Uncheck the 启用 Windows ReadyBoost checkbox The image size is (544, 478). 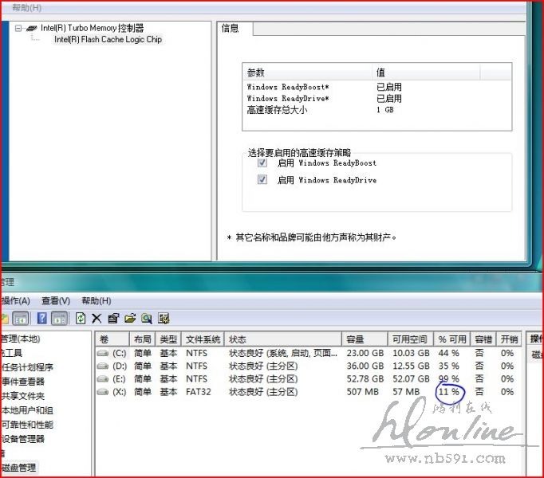[x=262, y=163]
